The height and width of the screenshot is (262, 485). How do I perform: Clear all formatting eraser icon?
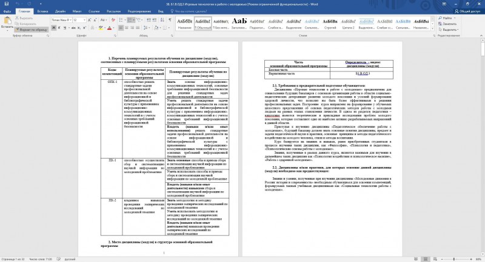pos(113,20)
